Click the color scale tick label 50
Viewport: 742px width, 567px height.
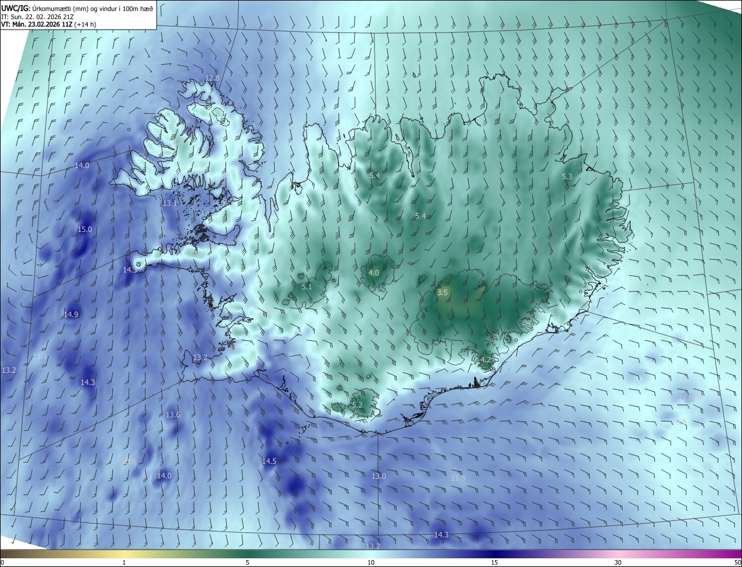pos(737,562)
